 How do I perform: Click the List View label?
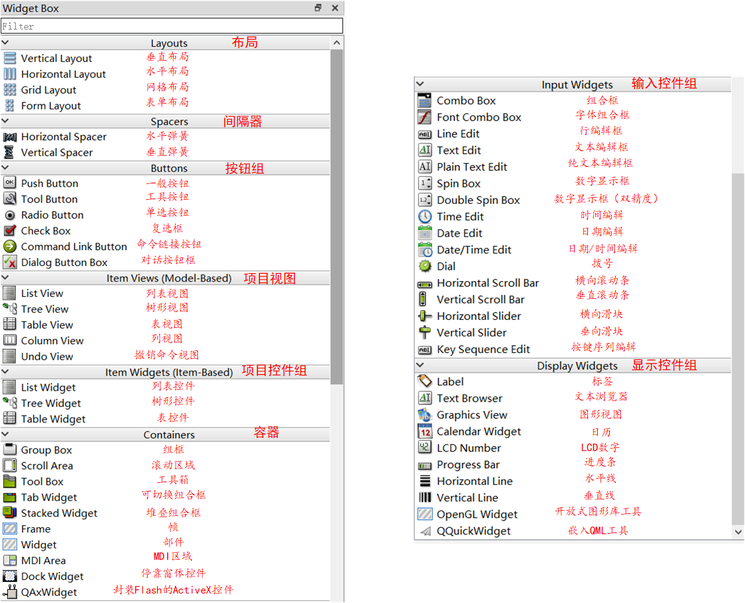coord(42,293)
